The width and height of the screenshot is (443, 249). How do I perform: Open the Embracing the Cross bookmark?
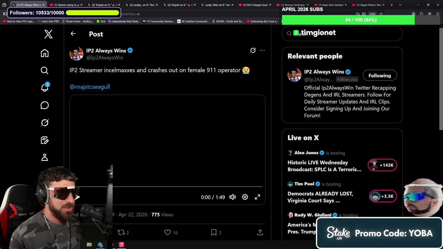click(262, 21)
